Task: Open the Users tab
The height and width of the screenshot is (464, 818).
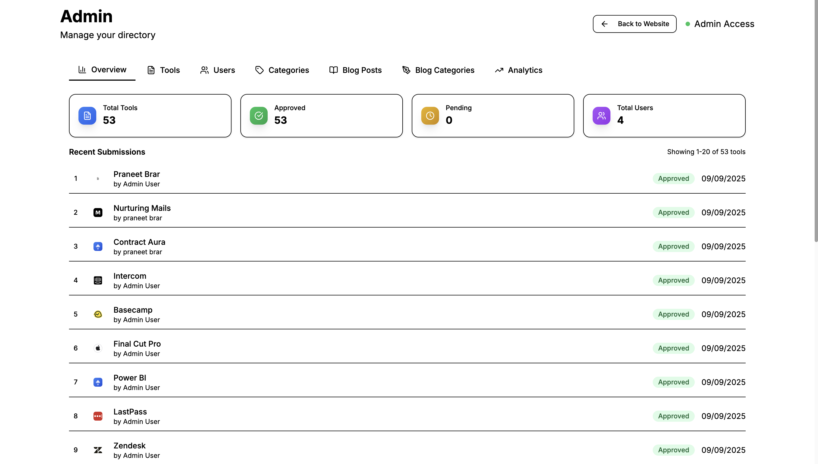Action: [x=218, y=70]
